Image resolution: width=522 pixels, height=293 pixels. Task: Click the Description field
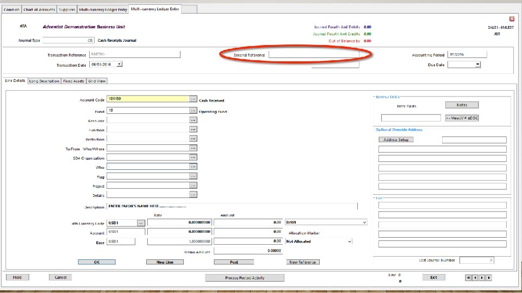232,206
